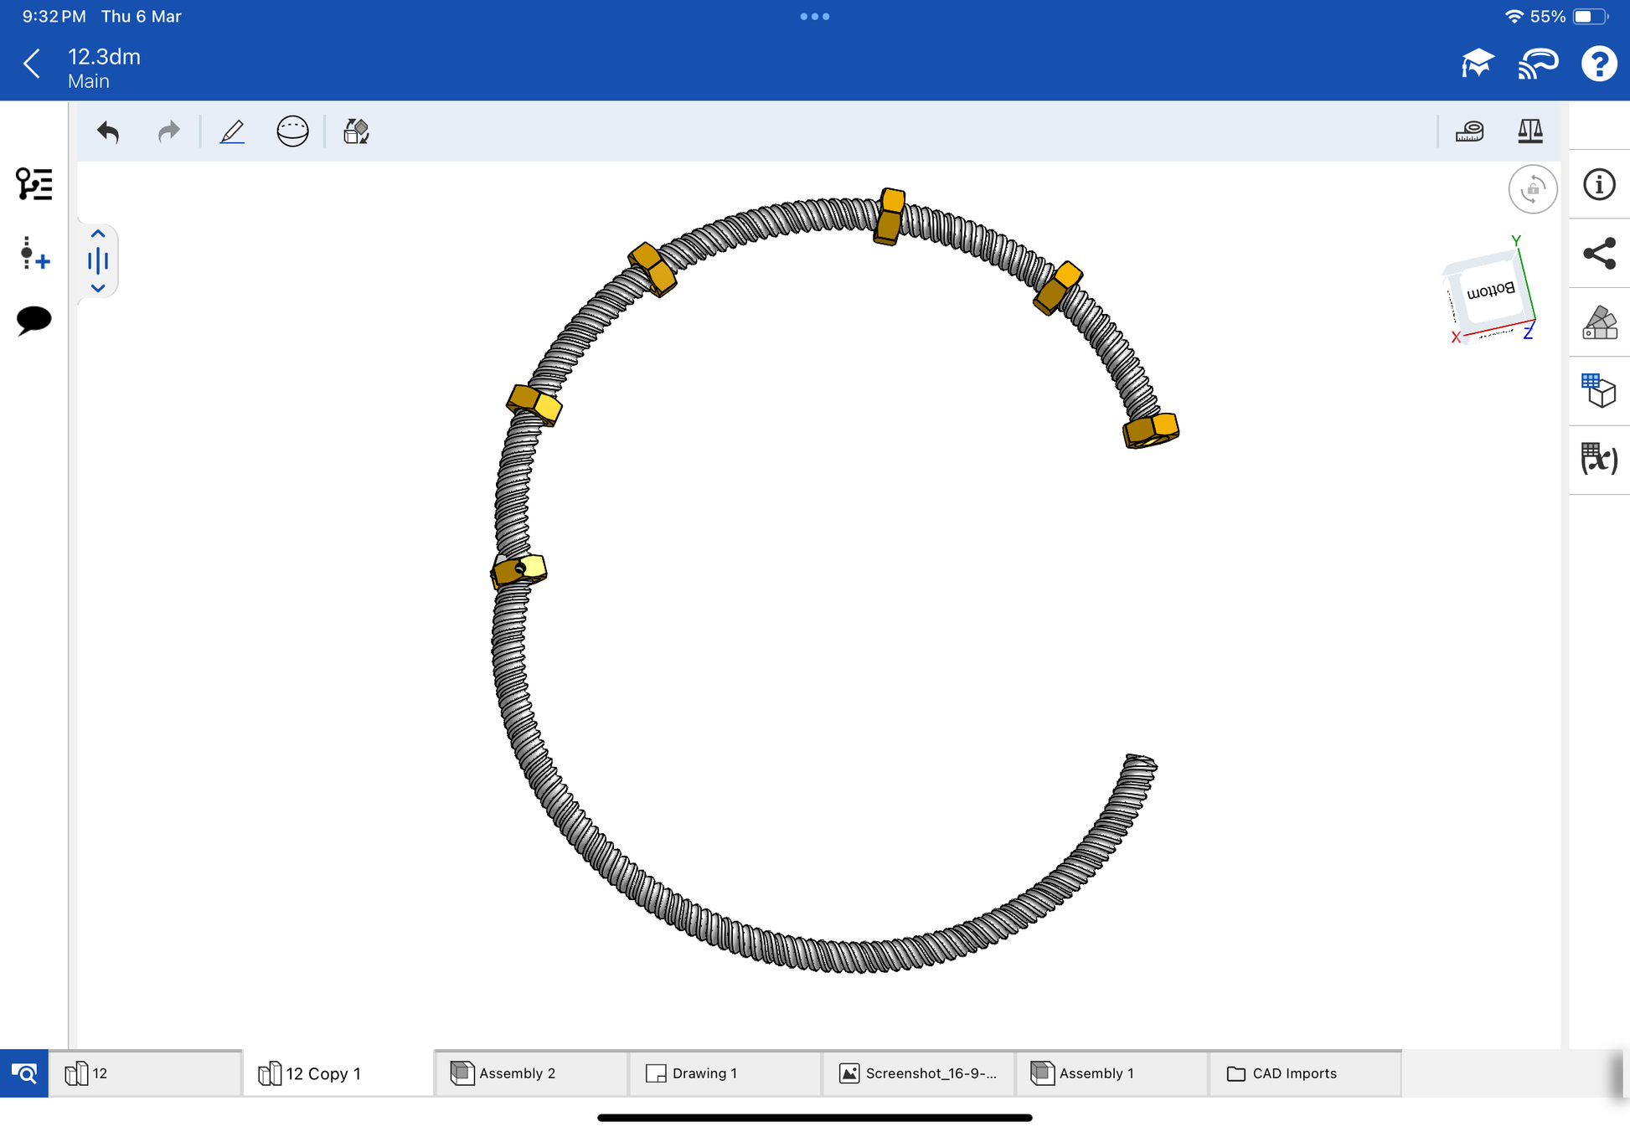Click the Bottom face of view cube

pyautogui.click(x=1490, y=292)
